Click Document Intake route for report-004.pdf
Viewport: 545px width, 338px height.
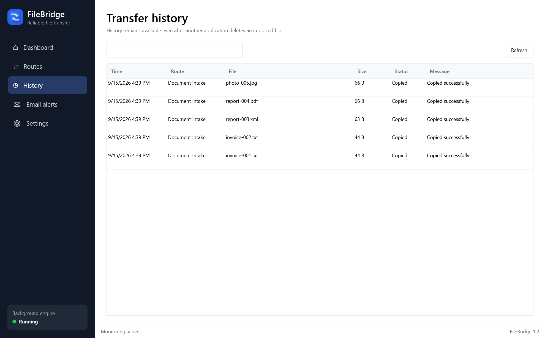[x=187, y=101]
